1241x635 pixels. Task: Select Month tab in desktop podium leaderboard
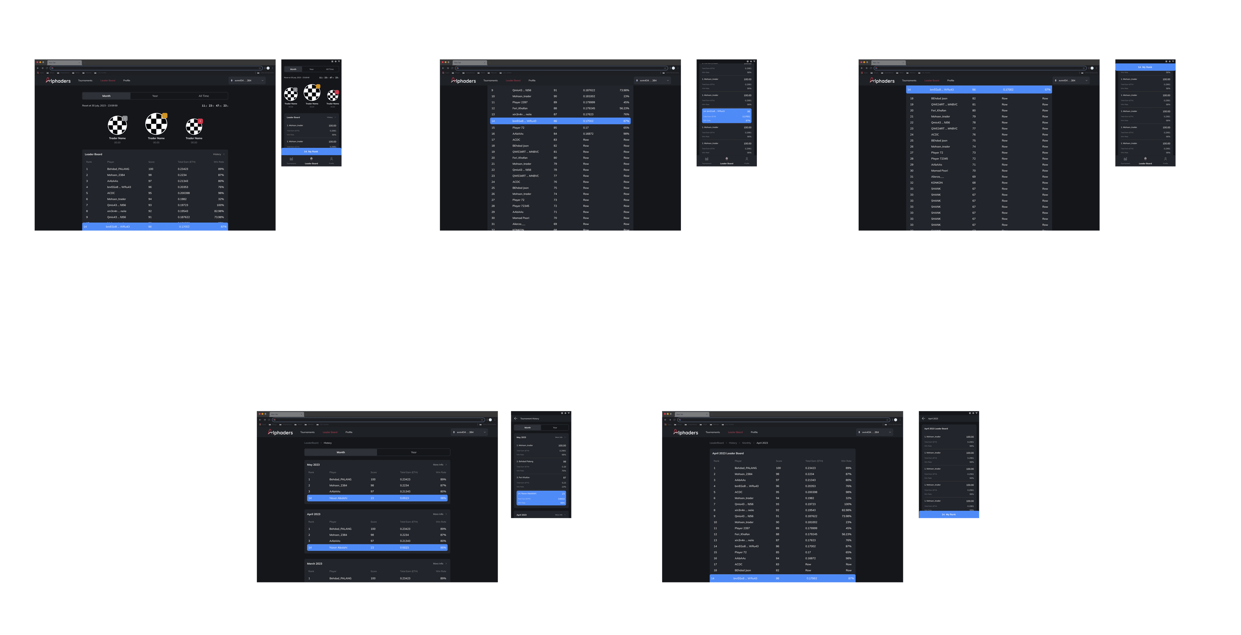click(106, 96)
